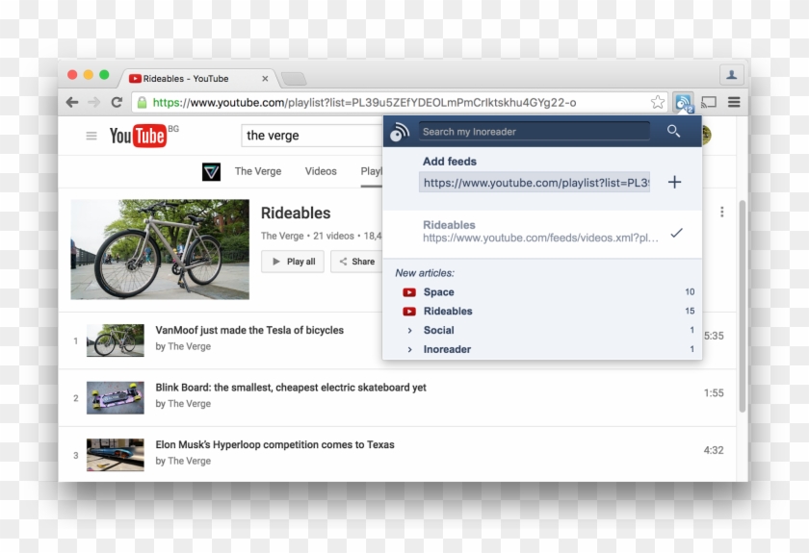Go back to previous page
The width and height of the screenshot is (809, 553).
(72, 102)
